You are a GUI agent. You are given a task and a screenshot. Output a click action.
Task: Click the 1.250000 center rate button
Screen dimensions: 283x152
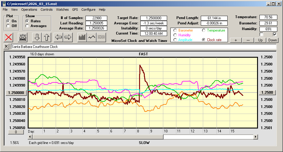tap(16, 93)
